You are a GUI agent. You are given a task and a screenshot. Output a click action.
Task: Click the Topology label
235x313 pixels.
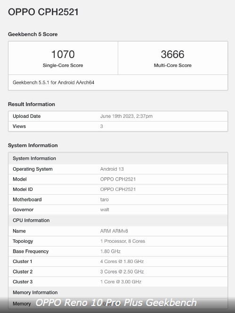point(23,241)
